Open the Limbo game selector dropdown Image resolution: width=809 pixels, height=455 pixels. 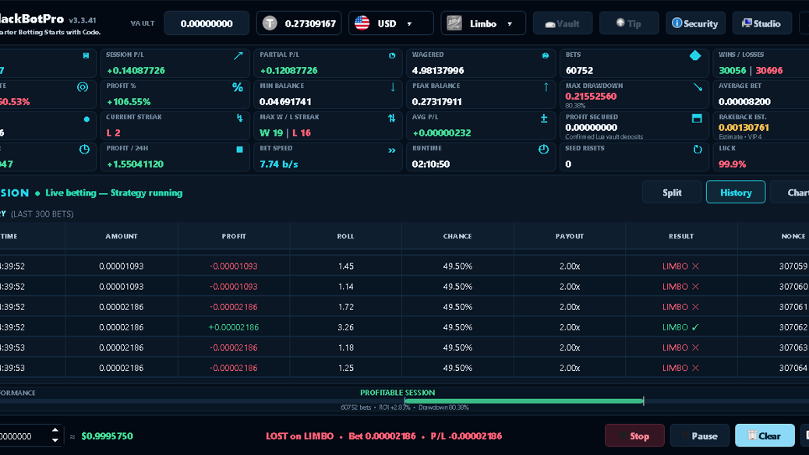coord(483,23)
